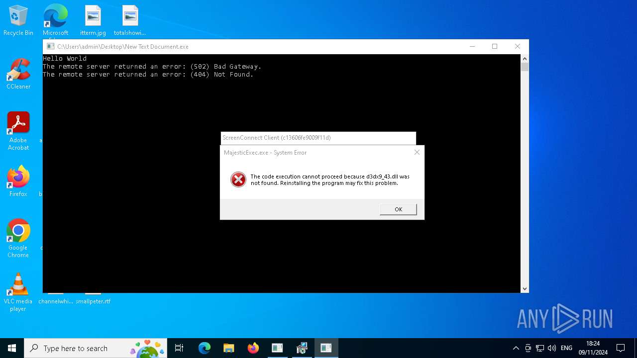
Task: Open the notification center icon
Action: 621,348
